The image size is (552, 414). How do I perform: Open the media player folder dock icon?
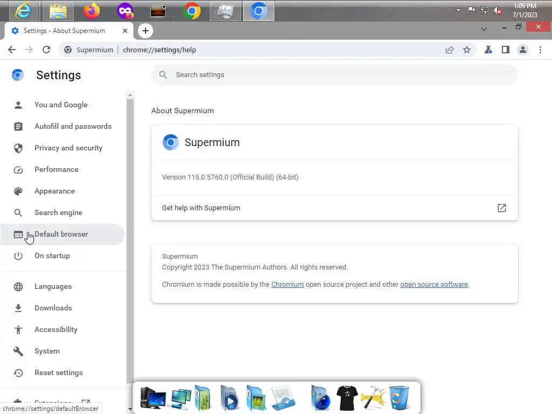click(x=229, y=398)
